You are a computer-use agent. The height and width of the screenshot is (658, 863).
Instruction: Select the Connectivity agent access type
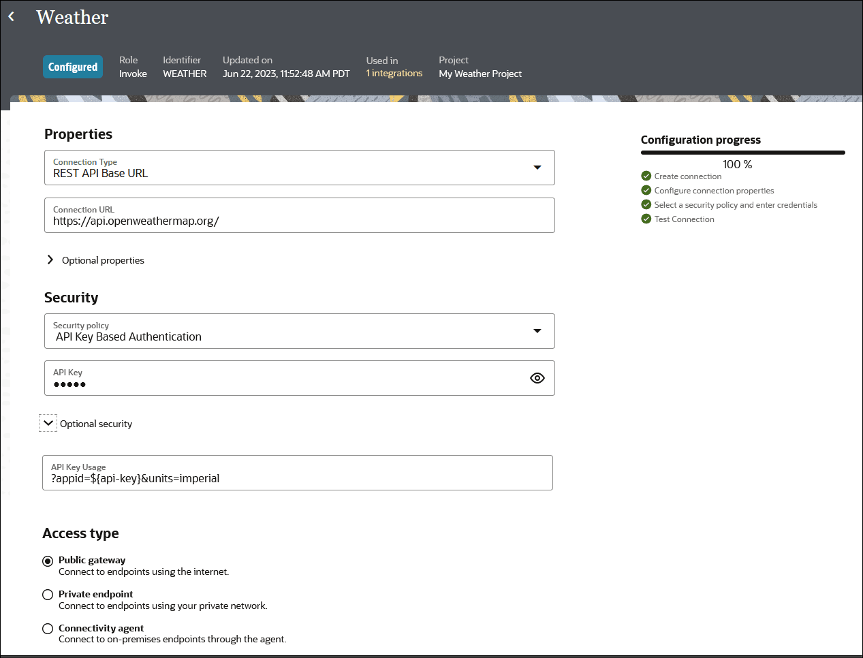coord(48,629)
